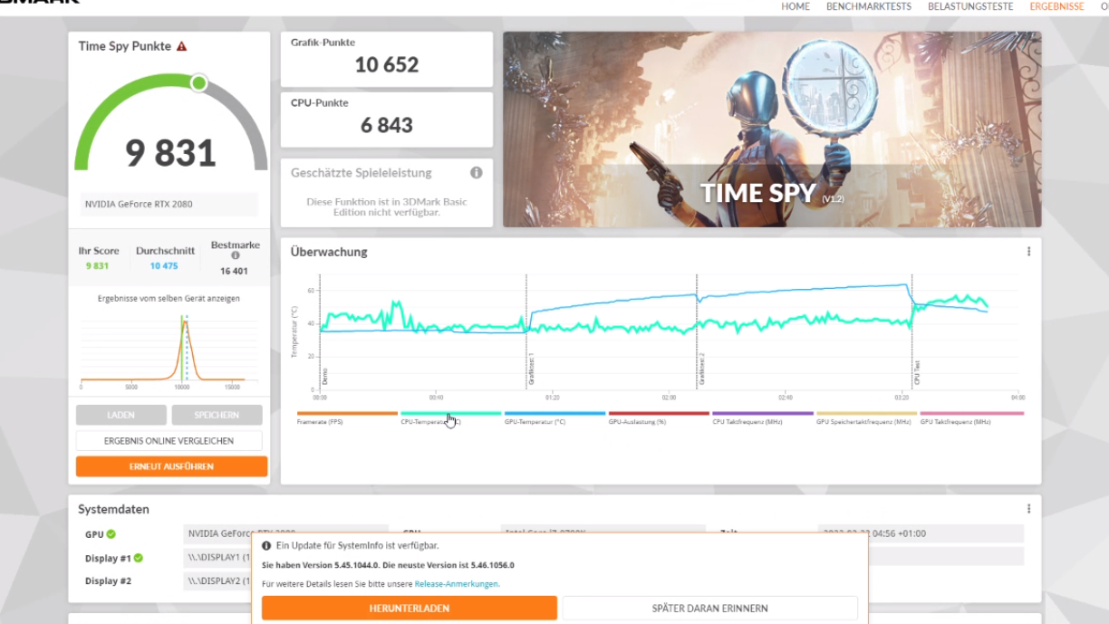Image resolution: width=1109 pixels, height=624 pixels.
Task: Go to the HOME tab
Action: point(796,6)
